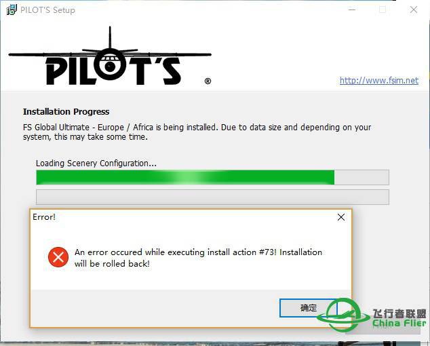This screenshot has width=430, height=346.
Task: Click the PILOT'S airplane logo
Action: coord(110,56)
